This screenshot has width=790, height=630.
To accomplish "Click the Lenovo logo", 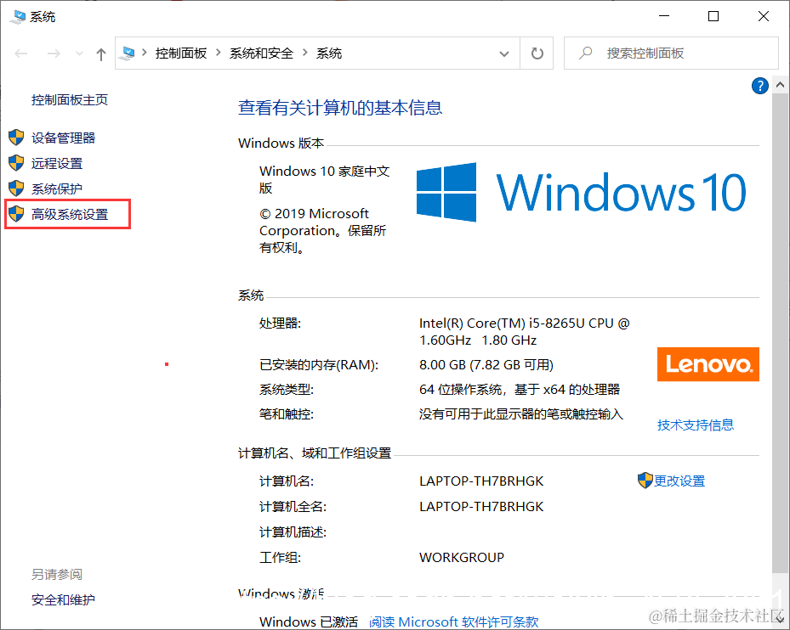I will coord(708,364).
